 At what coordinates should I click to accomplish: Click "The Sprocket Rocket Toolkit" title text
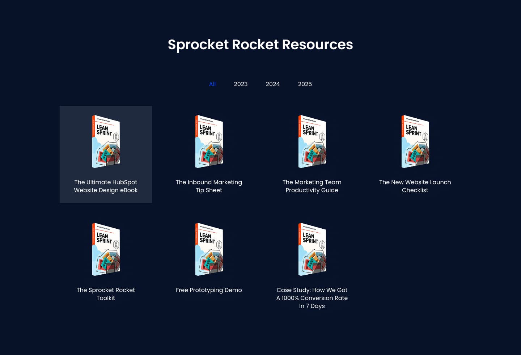pyautogui.click(x=106, y=294)
